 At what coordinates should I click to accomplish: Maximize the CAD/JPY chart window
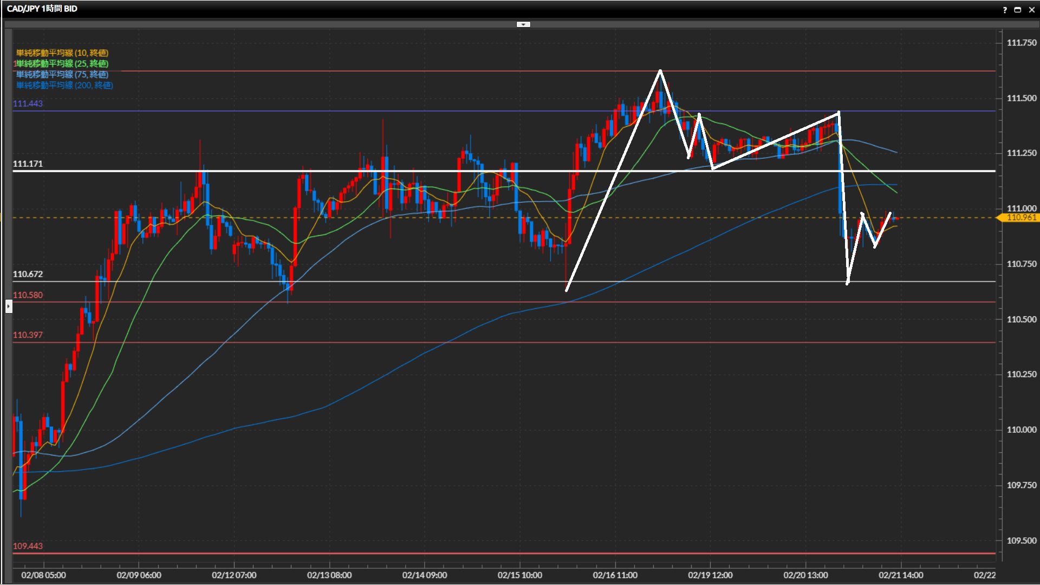click(x=1018, y=10)
